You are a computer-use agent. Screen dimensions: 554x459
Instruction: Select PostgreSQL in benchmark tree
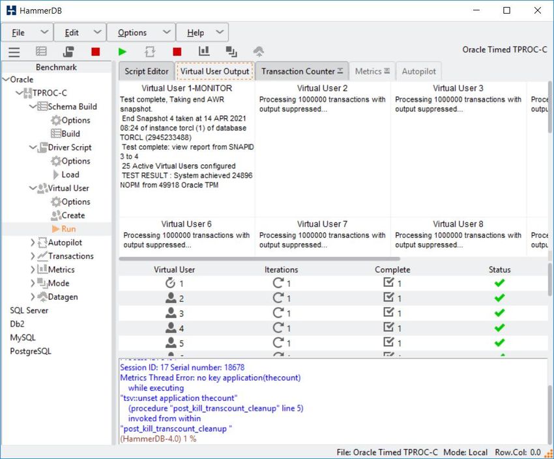[31, 351]
